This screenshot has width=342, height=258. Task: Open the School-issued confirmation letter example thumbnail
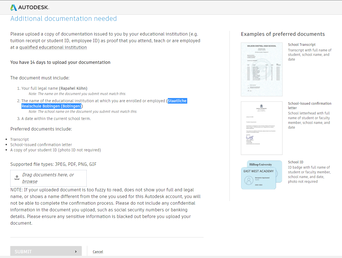[x=261, y=128]
